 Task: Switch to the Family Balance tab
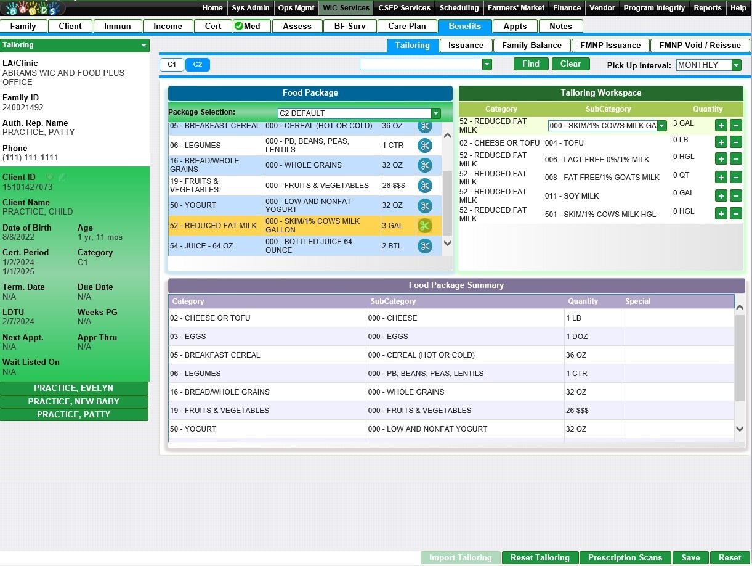532,45
